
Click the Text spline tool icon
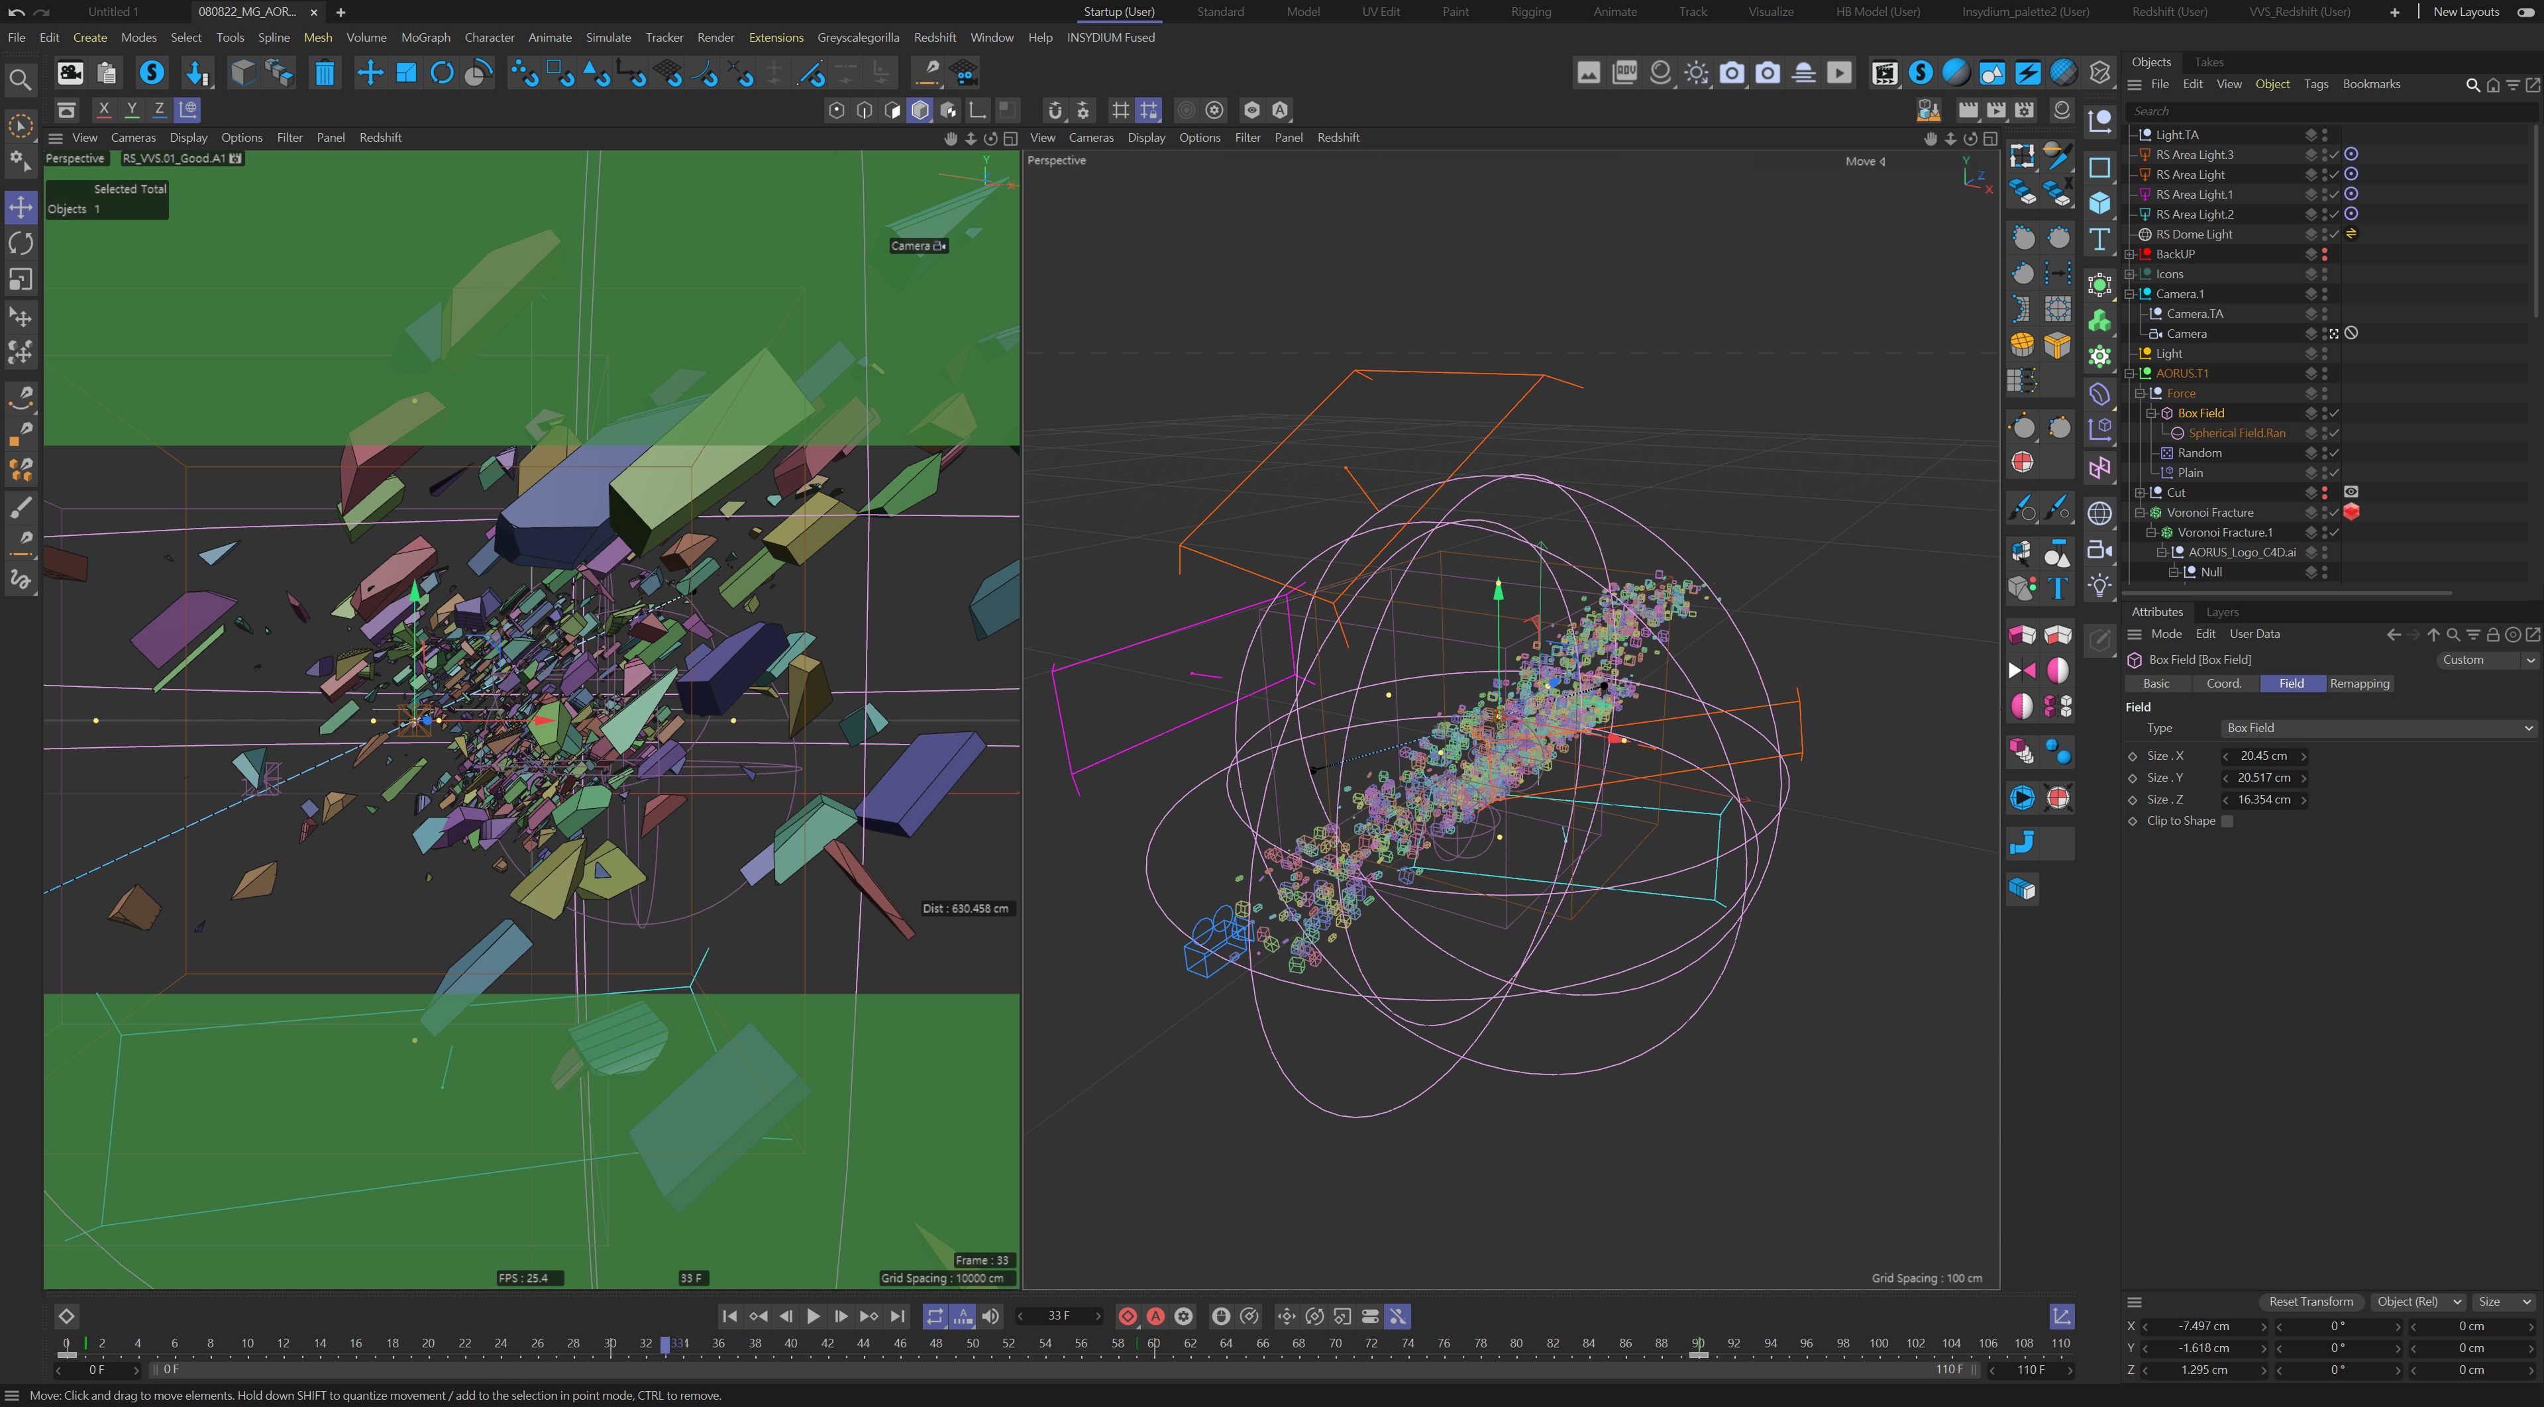(x=2099, y=239)
